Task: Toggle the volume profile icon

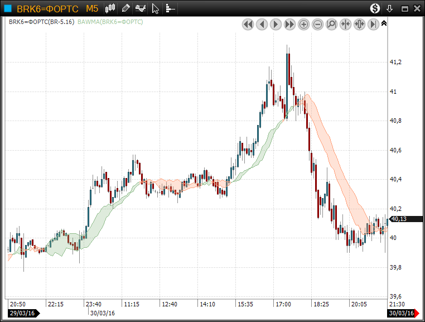Action: pyautogui.click(x=170, y=8)
